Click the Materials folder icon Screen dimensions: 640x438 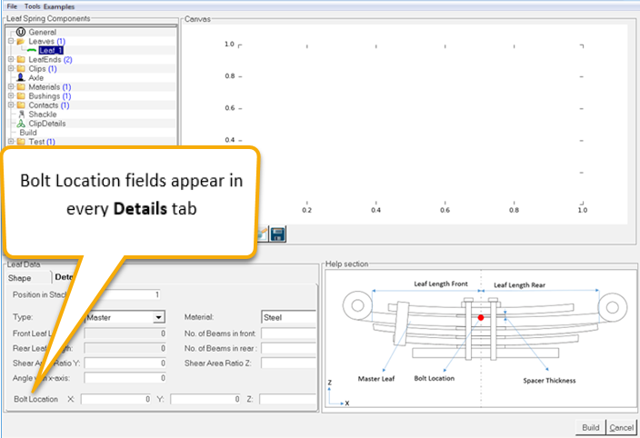click(21, 87)
